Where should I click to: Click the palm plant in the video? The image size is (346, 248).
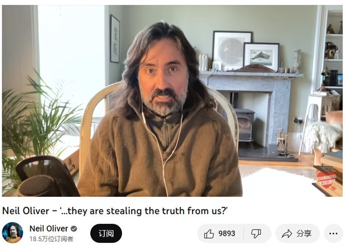pos(38,123)
